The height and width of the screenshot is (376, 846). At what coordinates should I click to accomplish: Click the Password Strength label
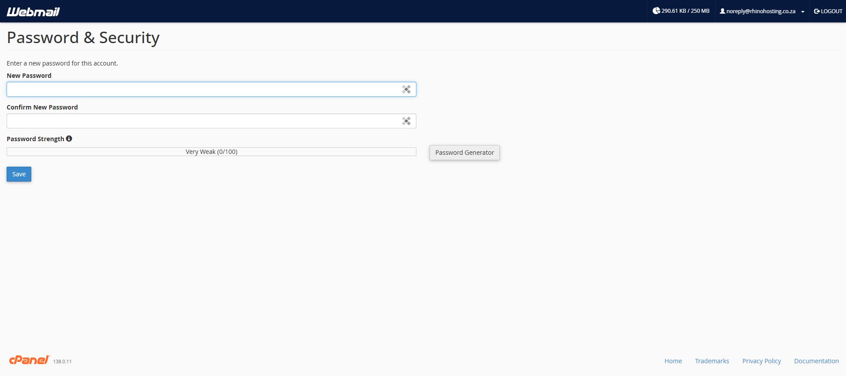(35, 139)
